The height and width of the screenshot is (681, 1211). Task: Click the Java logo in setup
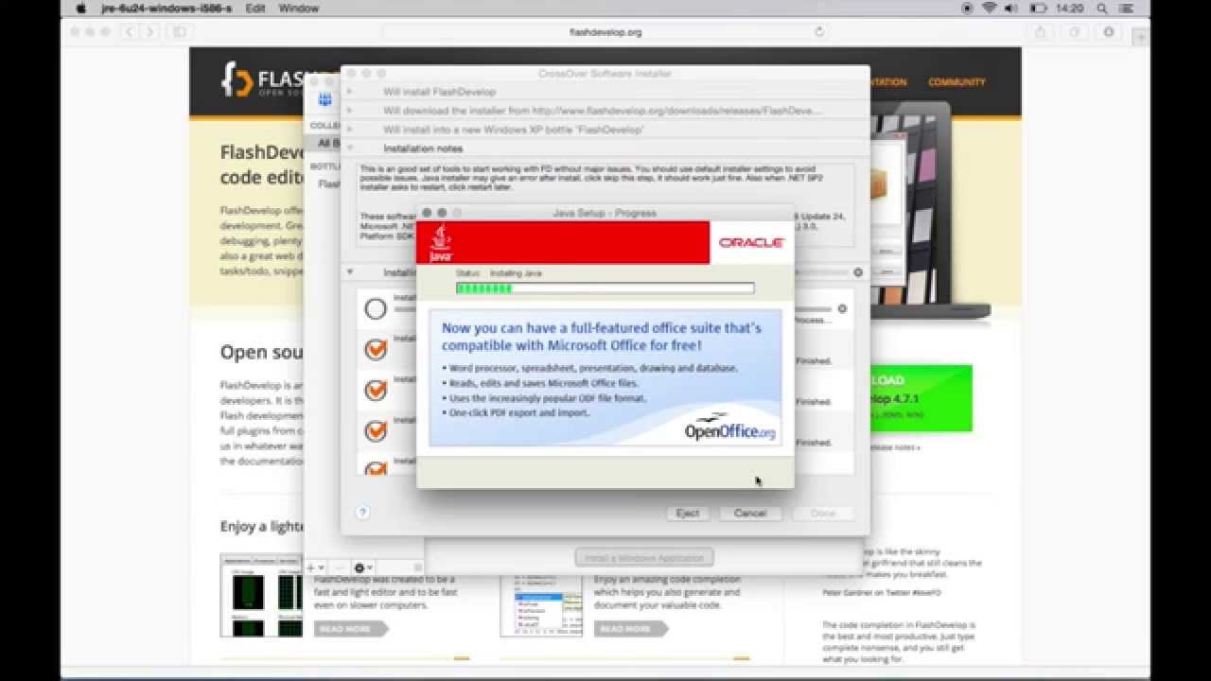(x=441, y=243)
